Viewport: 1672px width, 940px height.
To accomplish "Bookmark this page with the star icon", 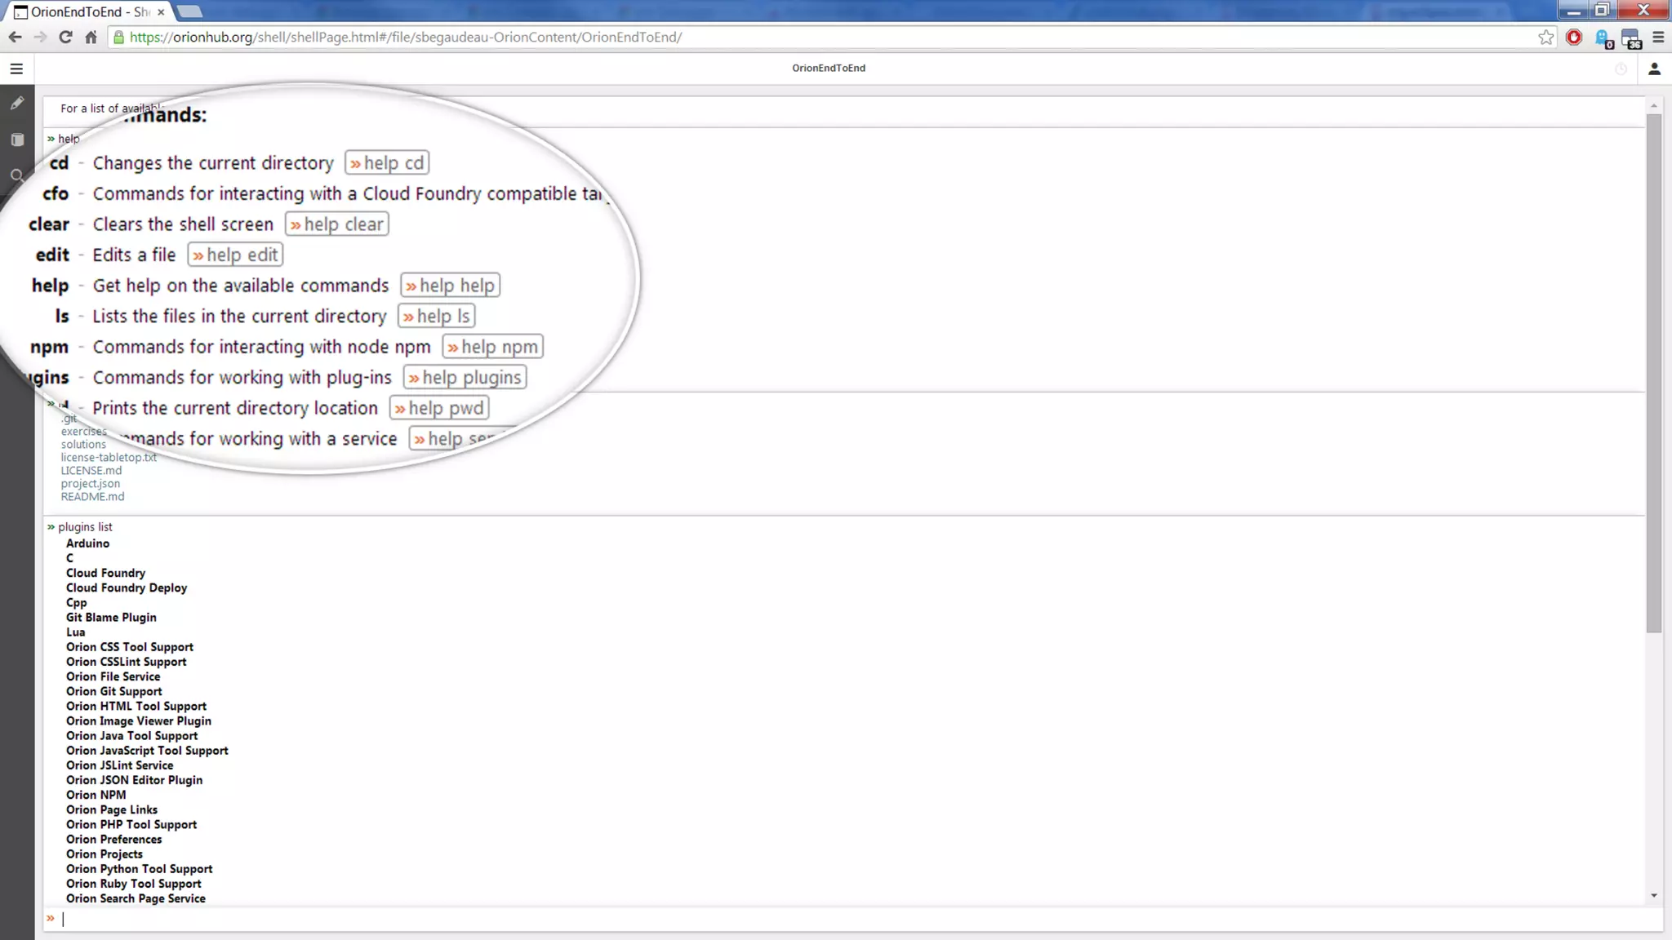I will pos(1545,37).
